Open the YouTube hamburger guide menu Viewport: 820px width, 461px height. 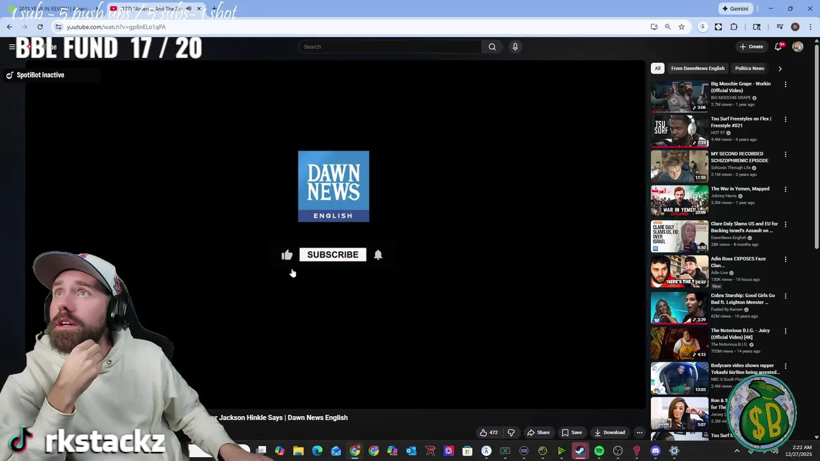pyautogui.click(x=12, y=47)
